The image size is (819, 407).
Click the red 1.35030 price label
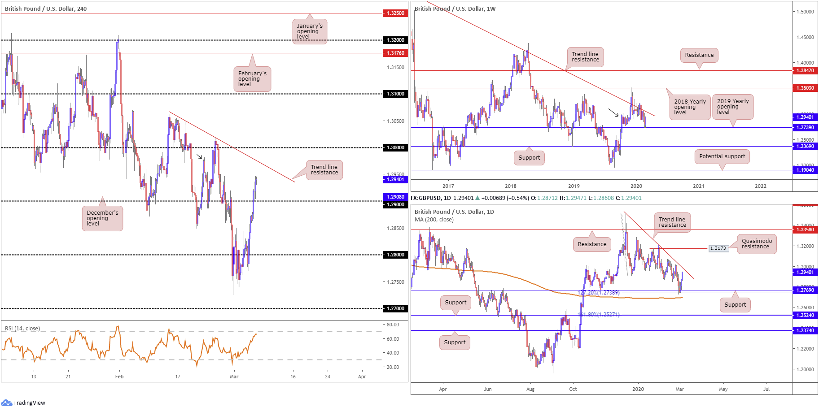click(x=805, y=88)
